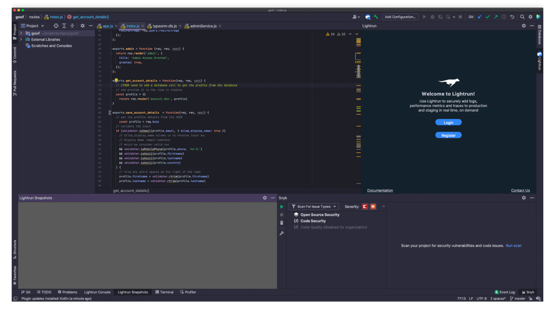
Task: Click Git Commit green checkmark
Action: pyautogui.click(x=488, y=17)
